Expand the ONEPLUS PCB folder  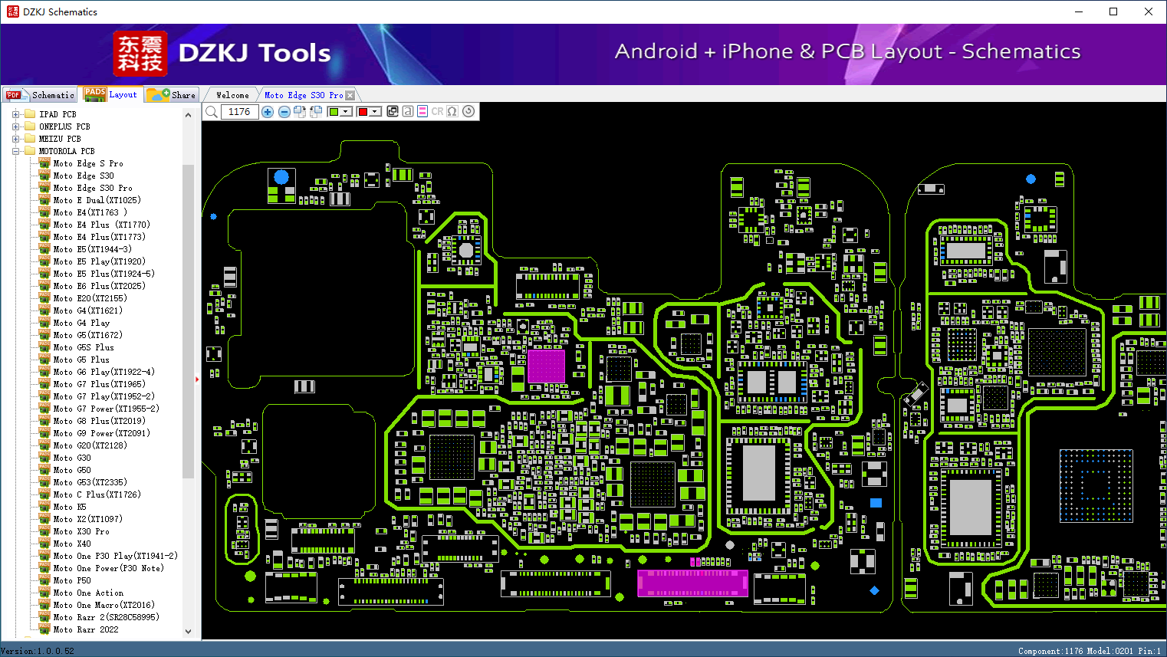[15, 126]
